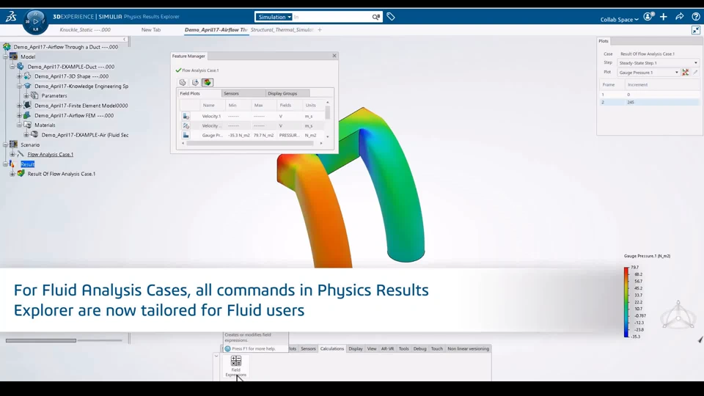
Task: Collapse the Model tree node
Action: (x=5, y=56)
